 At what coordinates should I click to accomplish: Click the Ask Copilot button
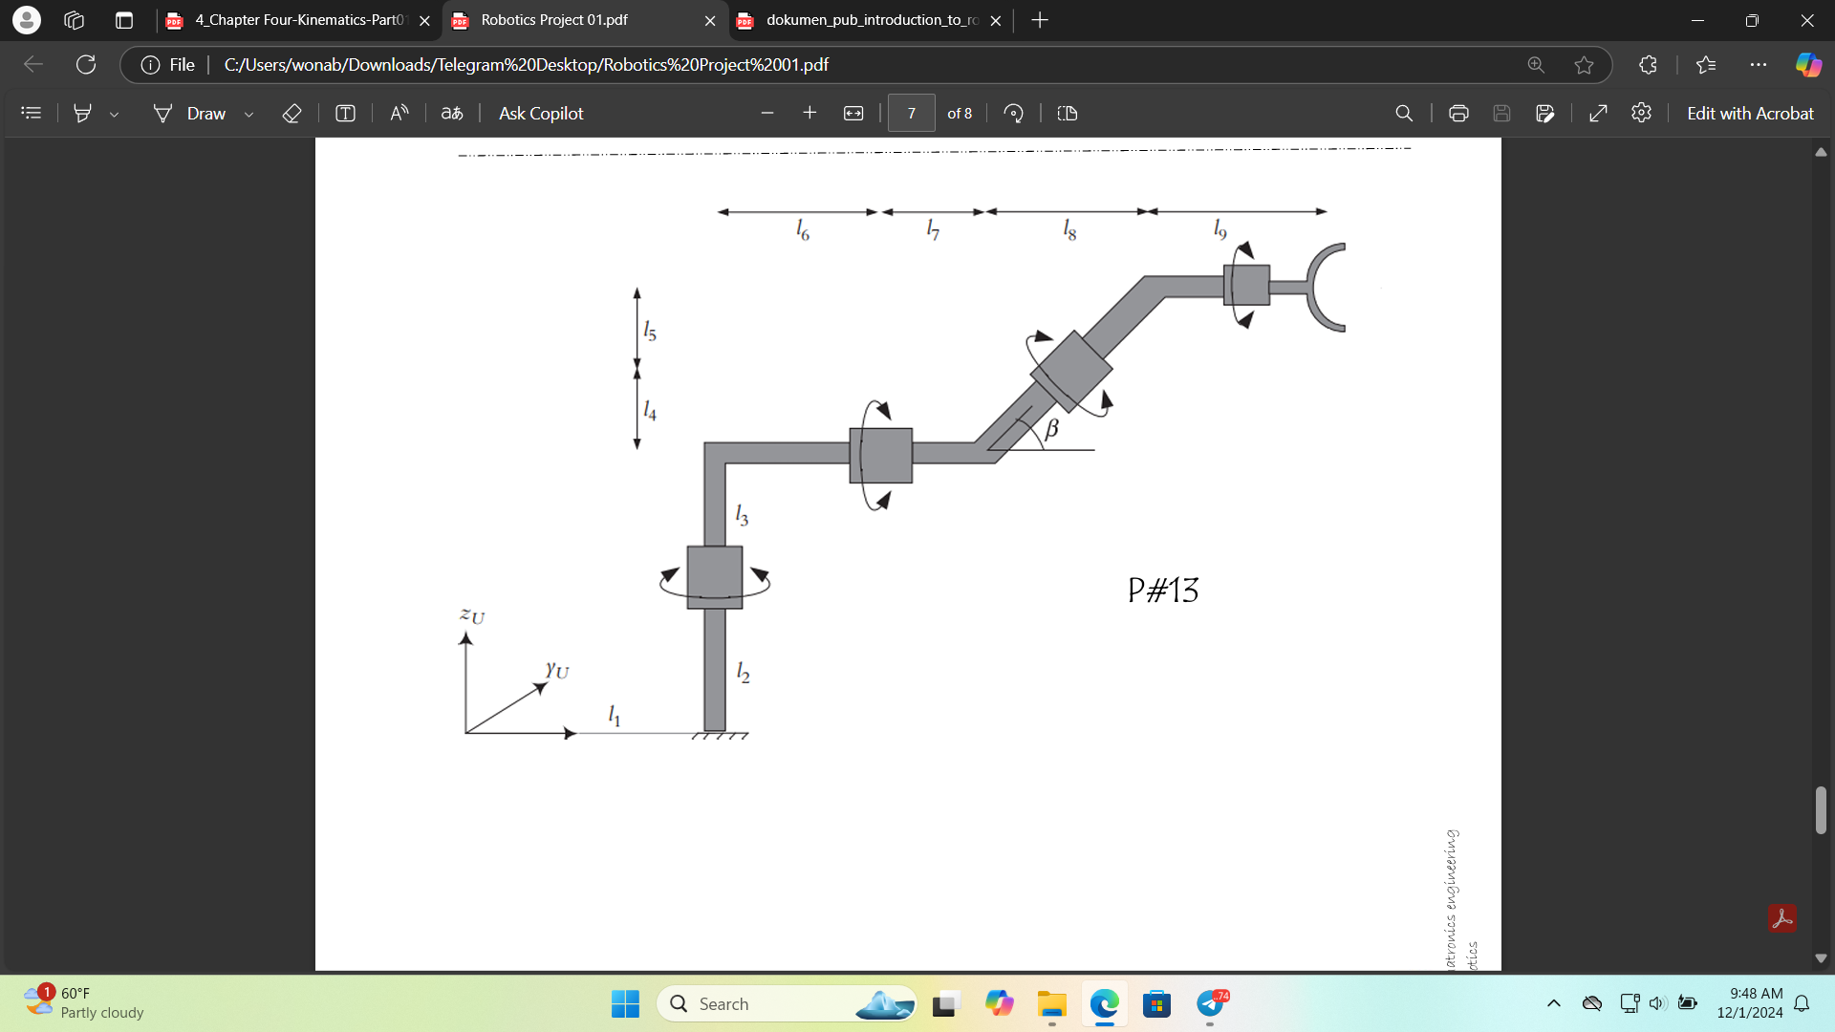540,113
